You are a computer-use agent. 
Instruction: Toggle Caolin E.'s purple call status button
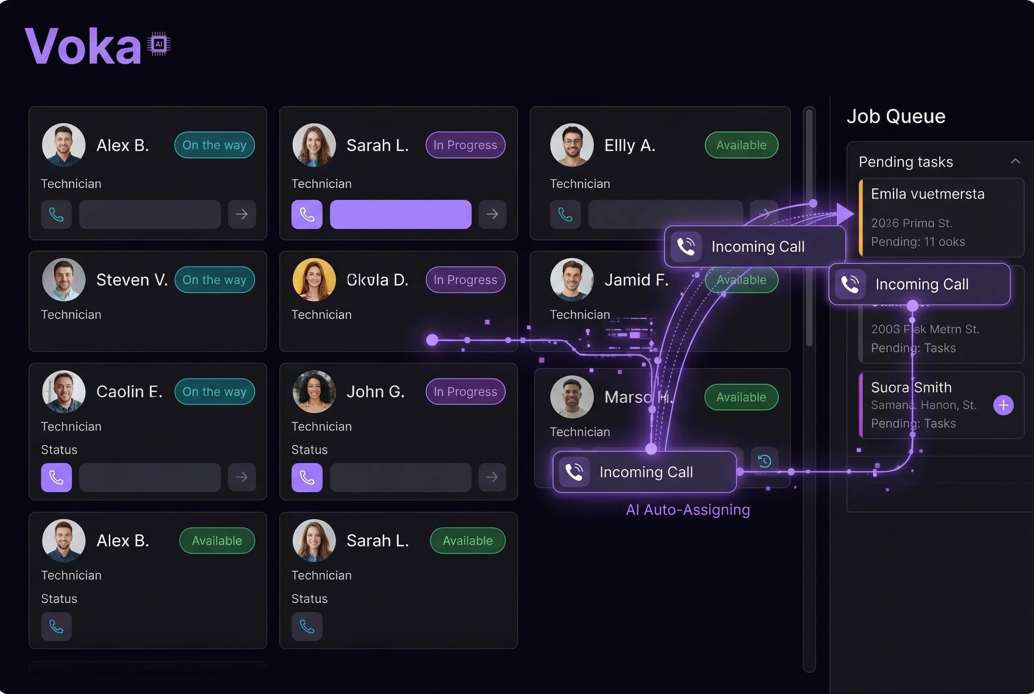(56, 478)
